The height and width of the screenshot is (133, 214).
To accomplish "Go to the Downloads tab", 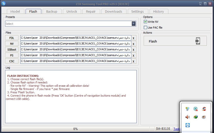I will (114, 11).
